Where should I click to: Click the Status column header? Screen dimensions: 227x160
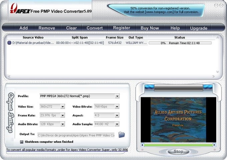tap(180, 37)
